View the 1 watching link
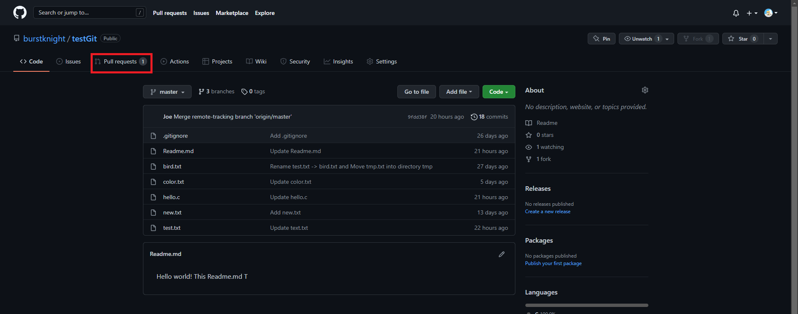 point(544,147)
